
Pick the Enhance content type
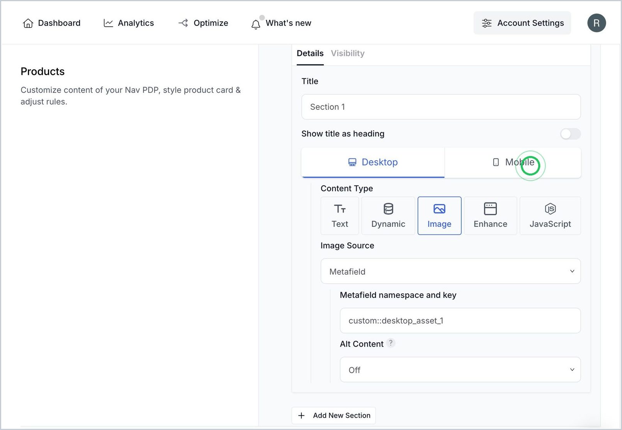(x=490, y=216)
